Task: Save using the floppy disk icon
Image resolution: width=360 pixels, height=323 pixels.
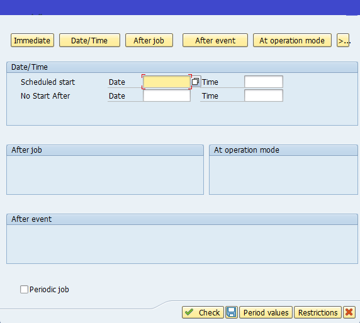Action: [232, 312]
